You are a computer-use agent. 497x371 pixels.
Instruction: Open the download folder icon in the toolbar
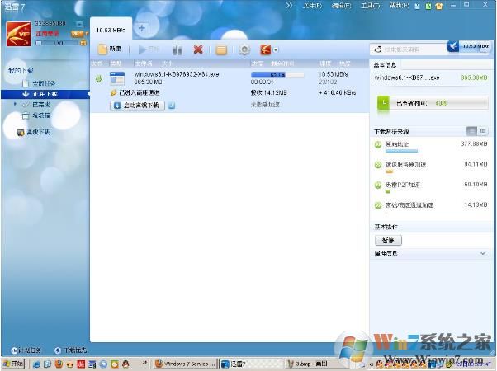tap(221, 50)
